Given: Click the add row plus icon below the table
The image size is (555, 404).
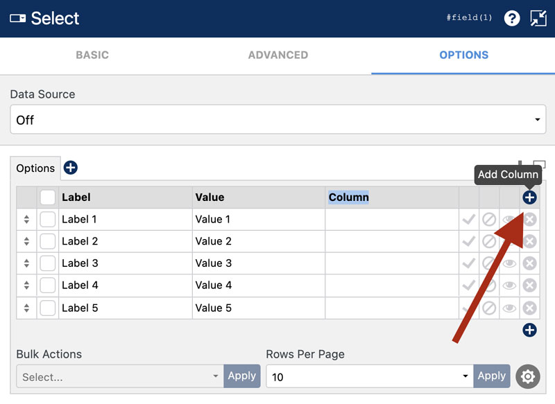Looking at the screenshot, I should coord(529,331).
